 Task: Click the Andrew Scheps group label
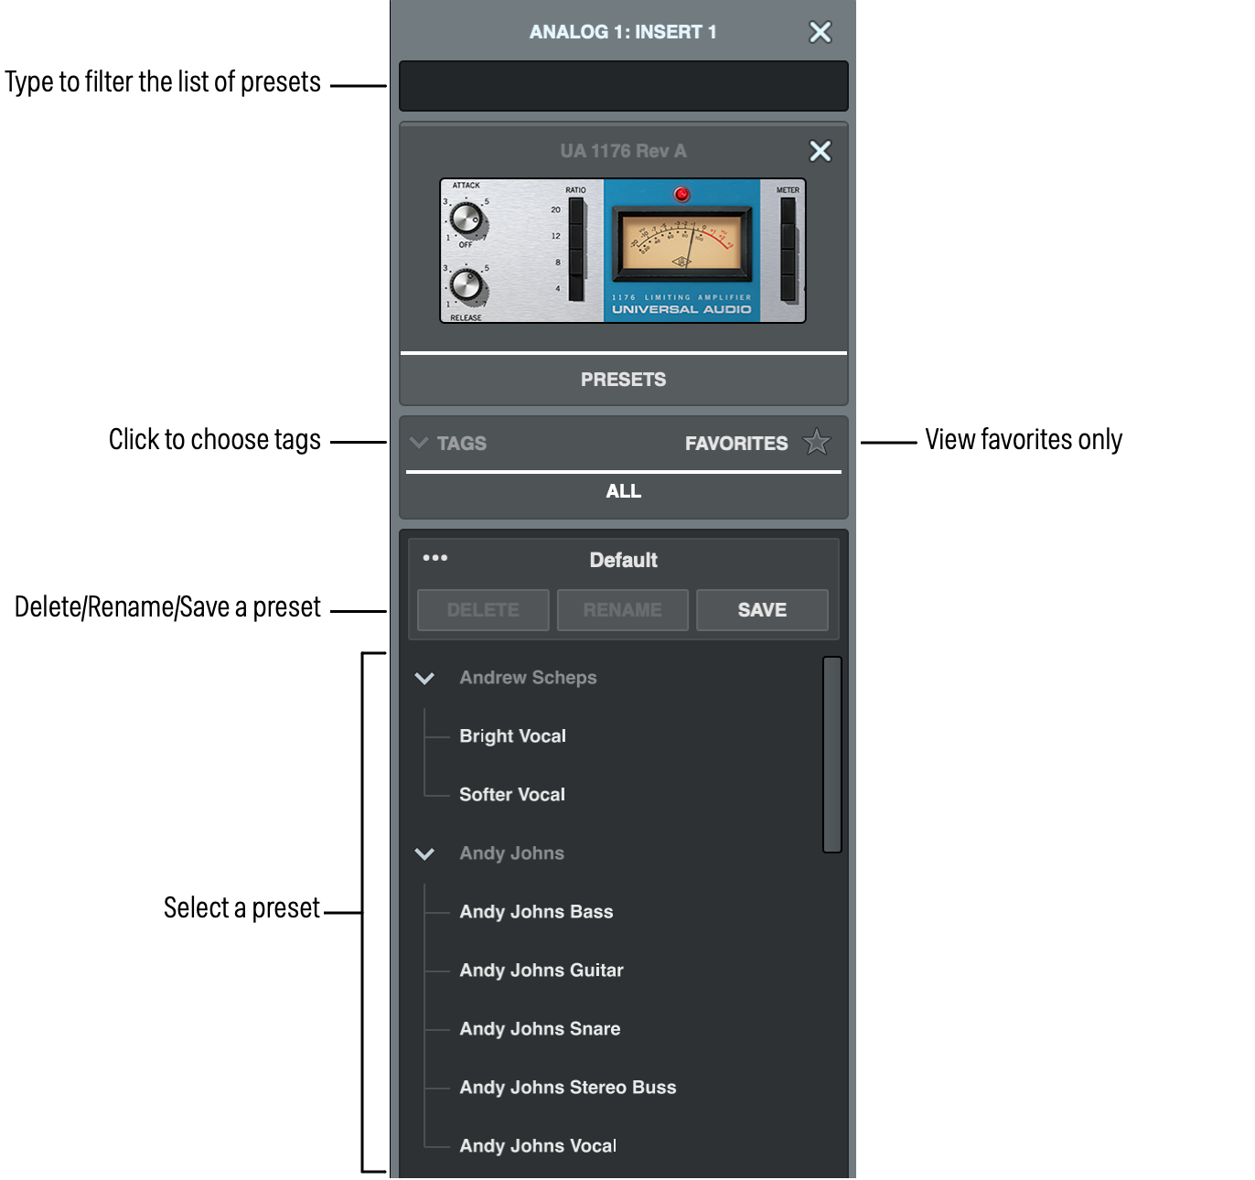528,678
